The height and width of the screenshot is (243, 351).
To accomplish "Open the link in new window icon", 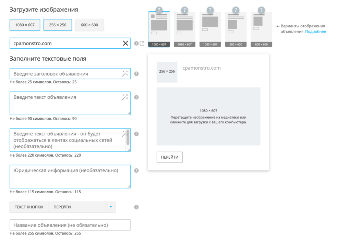I will coord(142,43).
